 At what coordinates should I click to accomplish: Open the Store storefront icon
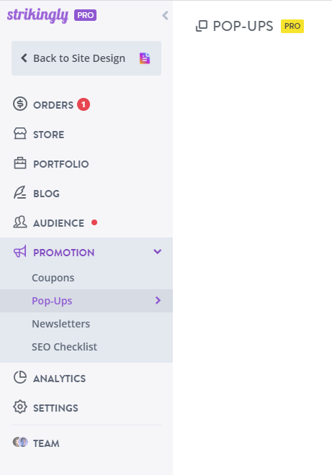(x=20, y=134)
